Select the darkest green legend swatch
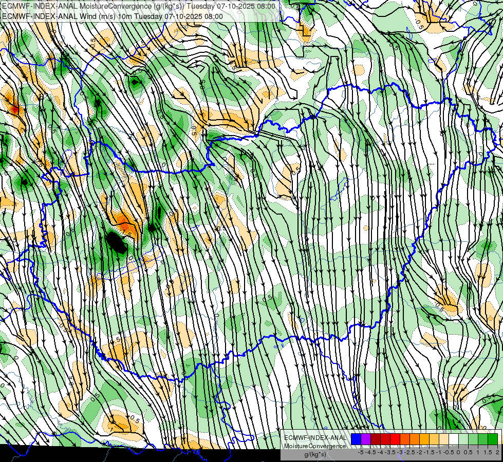This screenshot has height=462, width=503. point(493,439)
